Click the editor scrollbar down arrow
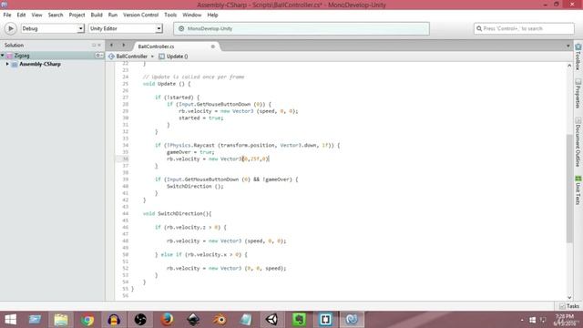Screen dimensions: 583x328 coord(569,297)
